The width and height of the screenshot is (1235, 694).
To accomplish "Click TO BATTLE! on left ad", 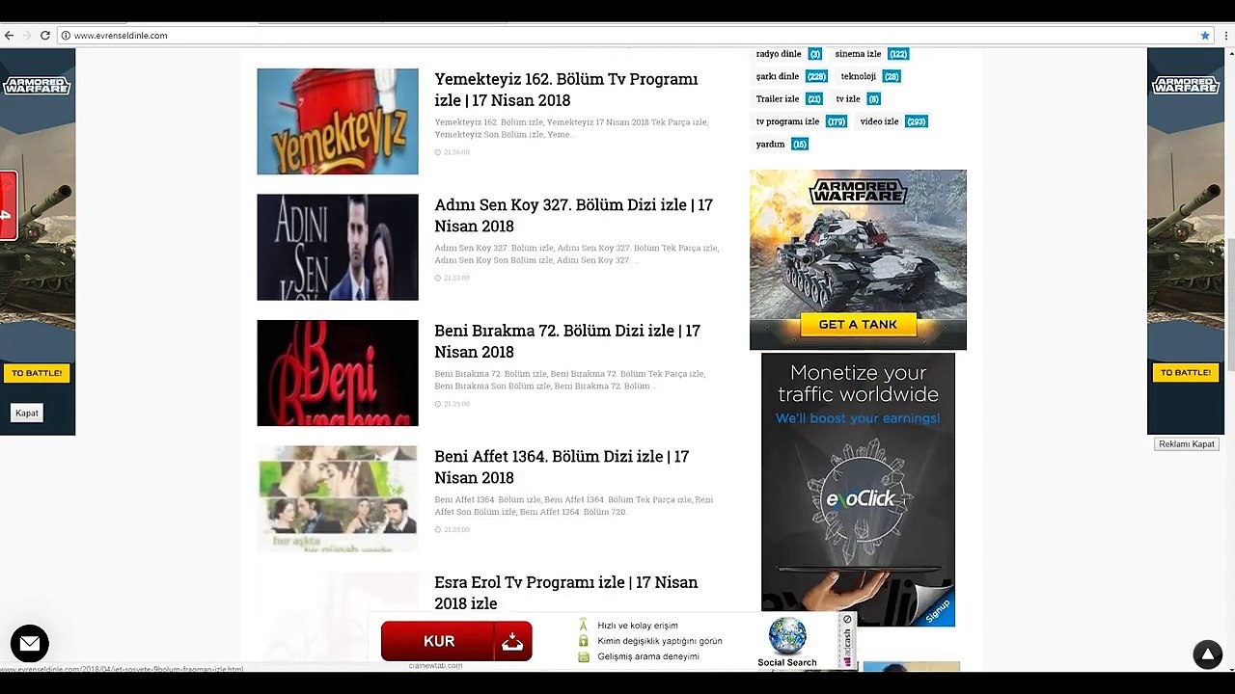I will click(x=37, y=373).
